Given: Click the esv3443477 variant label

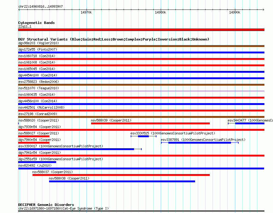Looking at the screenshot, I should 250,120.
